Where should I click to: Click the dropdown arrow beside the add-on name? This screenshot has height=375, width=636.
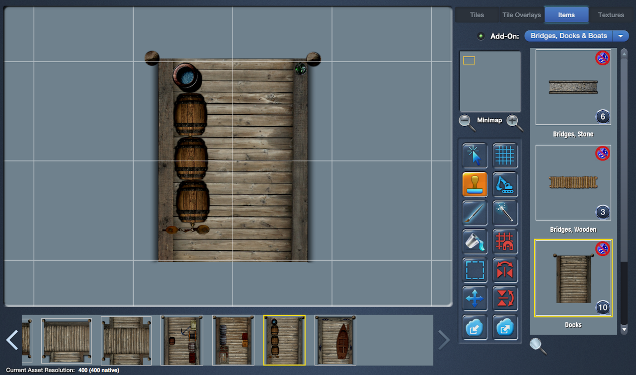point(621,36)
